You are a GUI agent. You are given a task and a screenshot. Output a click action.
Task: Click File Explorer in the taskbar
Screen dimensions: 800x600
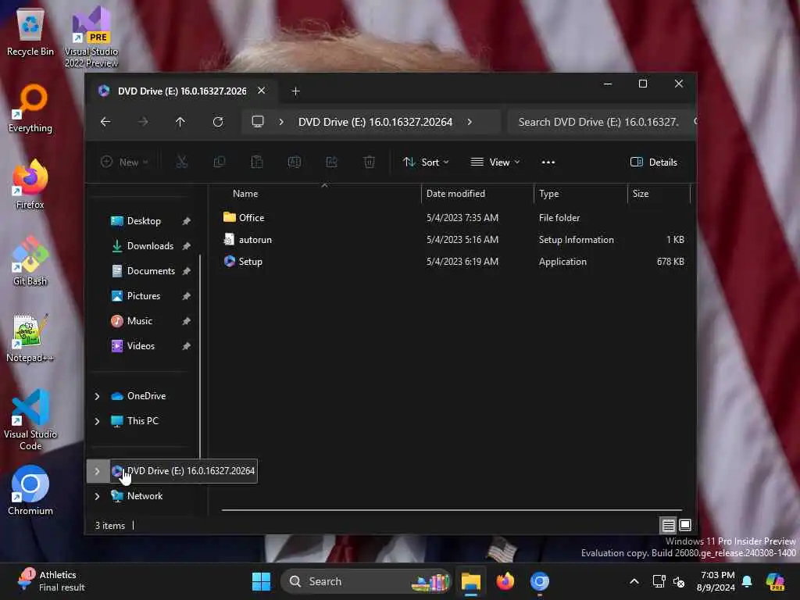click(x=471, y=581)
